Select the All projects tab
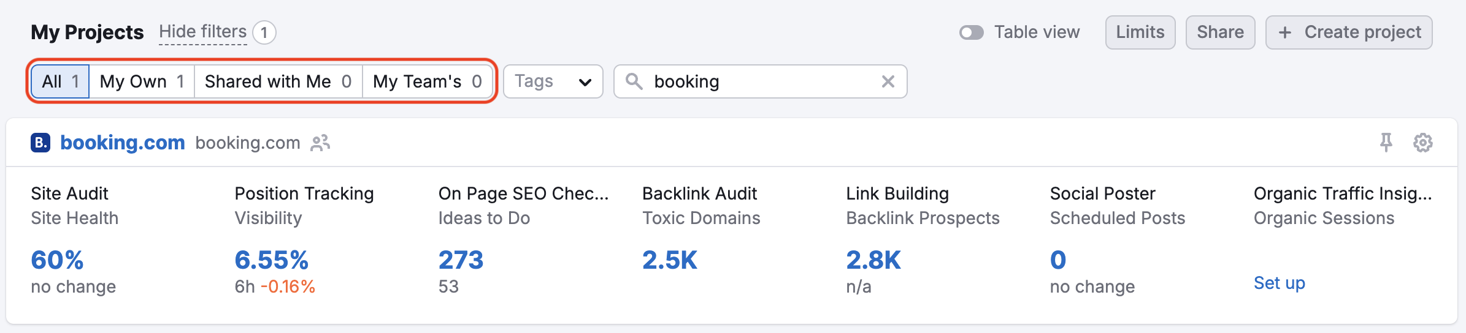The height and width of the screenshot is (333, 1466). (61, 81)
